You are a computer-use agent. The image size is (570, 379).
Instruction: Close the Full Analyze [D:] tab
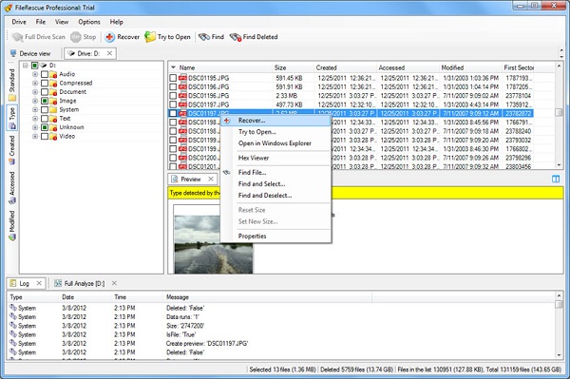(x=114, y=283)
